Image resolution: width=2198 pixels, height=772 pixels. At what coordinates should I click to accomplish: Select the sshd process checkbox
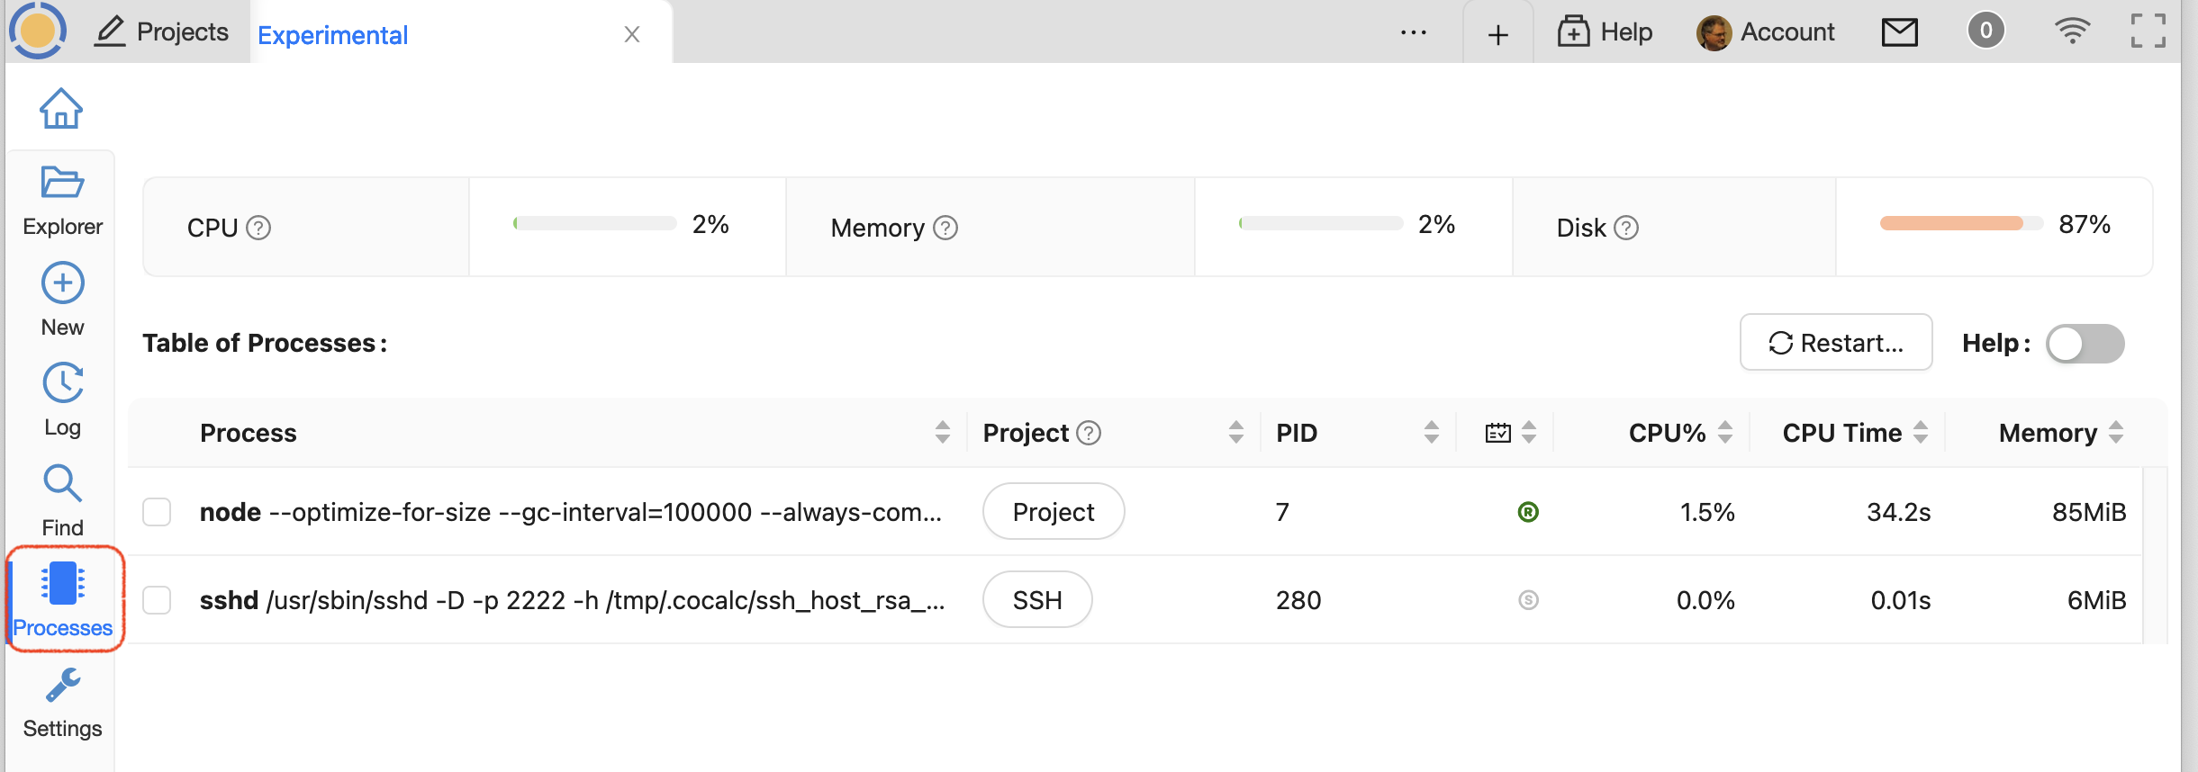pos(157,600)
